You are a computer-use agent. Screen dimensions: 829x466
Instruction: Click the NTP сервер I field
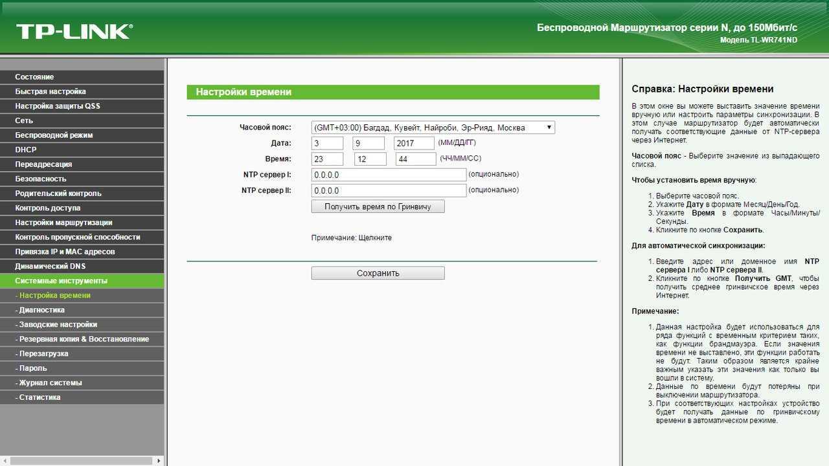point(389,175)
